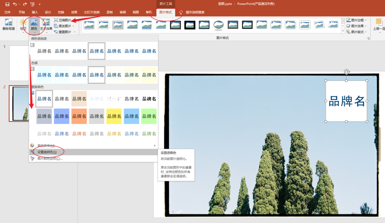Viewport: 385px width, 223px height.
Task: Open the 图片边框 (Picture Border) dropdown
Action: 356,20
